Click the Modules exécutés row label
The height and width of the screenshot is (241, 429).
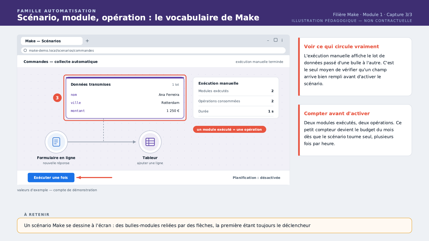(213, 91)
